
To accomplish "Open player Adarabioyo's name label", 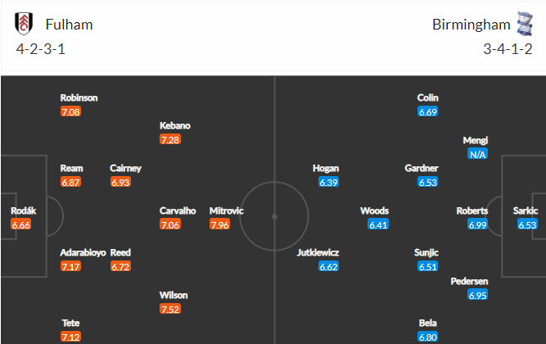I will tap(83, 253).
